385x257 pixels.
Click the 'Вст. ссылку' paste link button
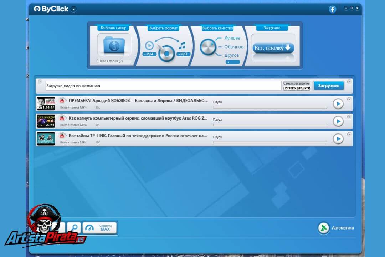(273, 48)
